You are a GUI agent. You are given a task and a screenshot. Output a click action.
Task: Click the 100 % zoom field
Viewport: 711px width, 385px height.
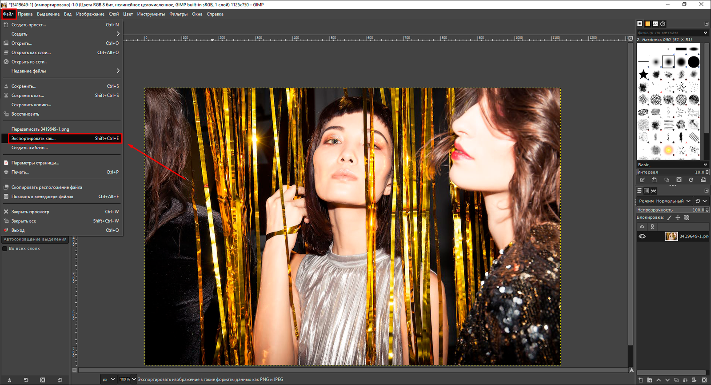125,379
